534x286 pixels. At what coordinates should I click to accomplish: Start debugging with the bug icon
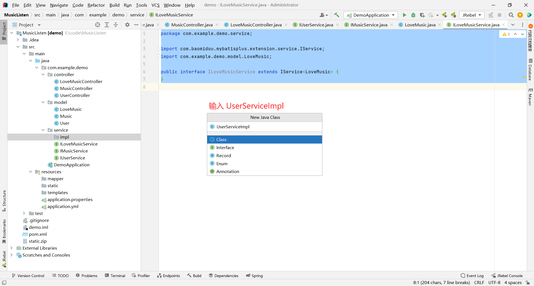(413, 15)
